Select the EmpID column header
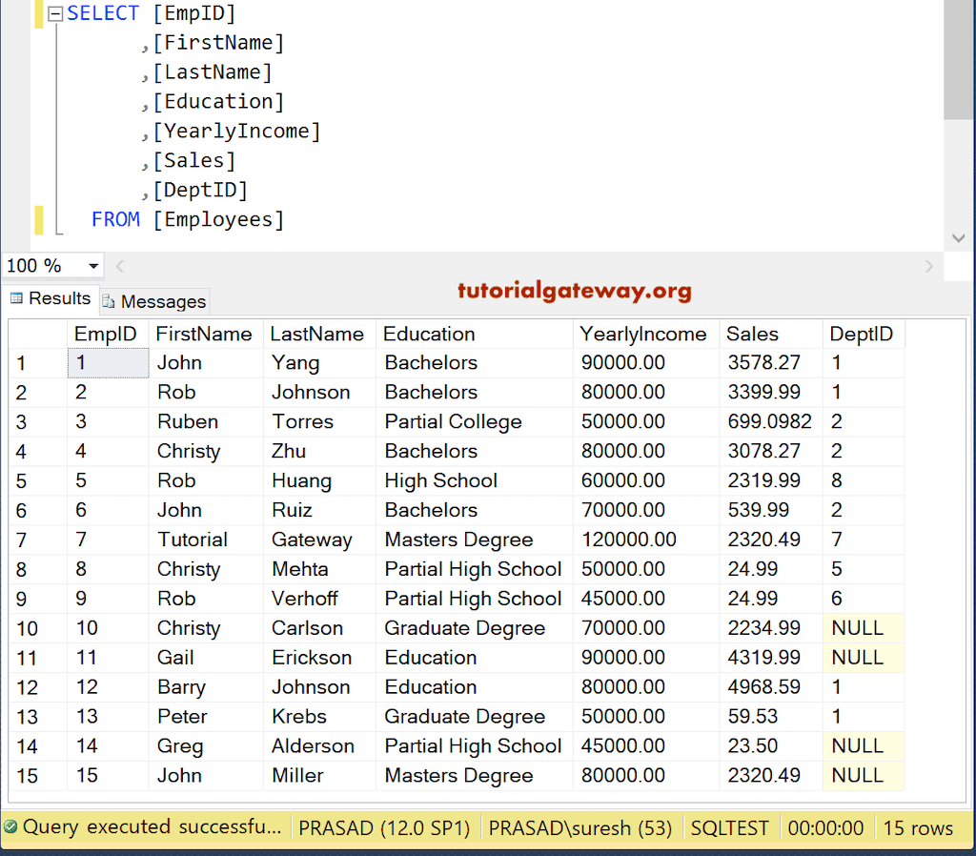The width and height of the screenshot is (976, 856). click(x=108, y=334)
